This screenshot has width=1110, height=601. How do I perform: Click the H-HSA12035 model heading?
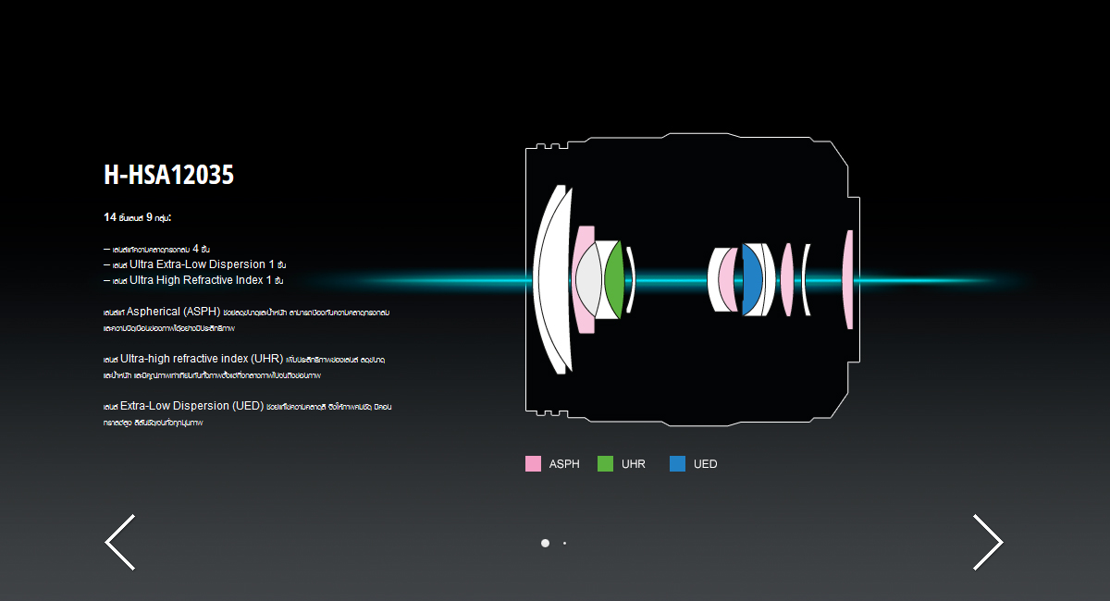168,176
